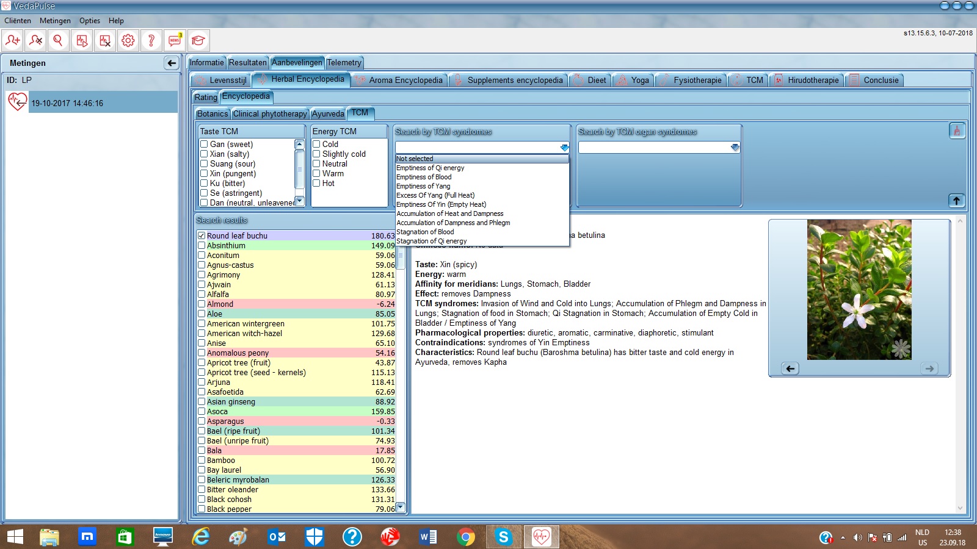Check the Gan (sweet) taste checkbox

pos(205,145)
